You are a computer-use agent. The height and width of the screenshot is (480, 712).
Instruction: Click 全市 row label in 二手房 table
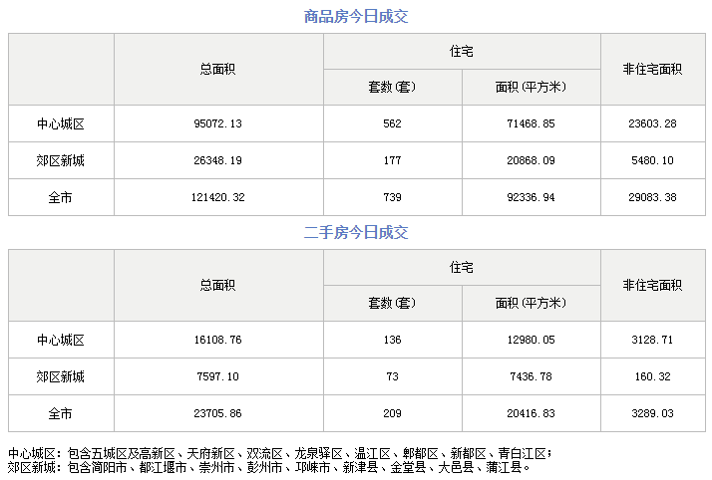coord(61,414)
